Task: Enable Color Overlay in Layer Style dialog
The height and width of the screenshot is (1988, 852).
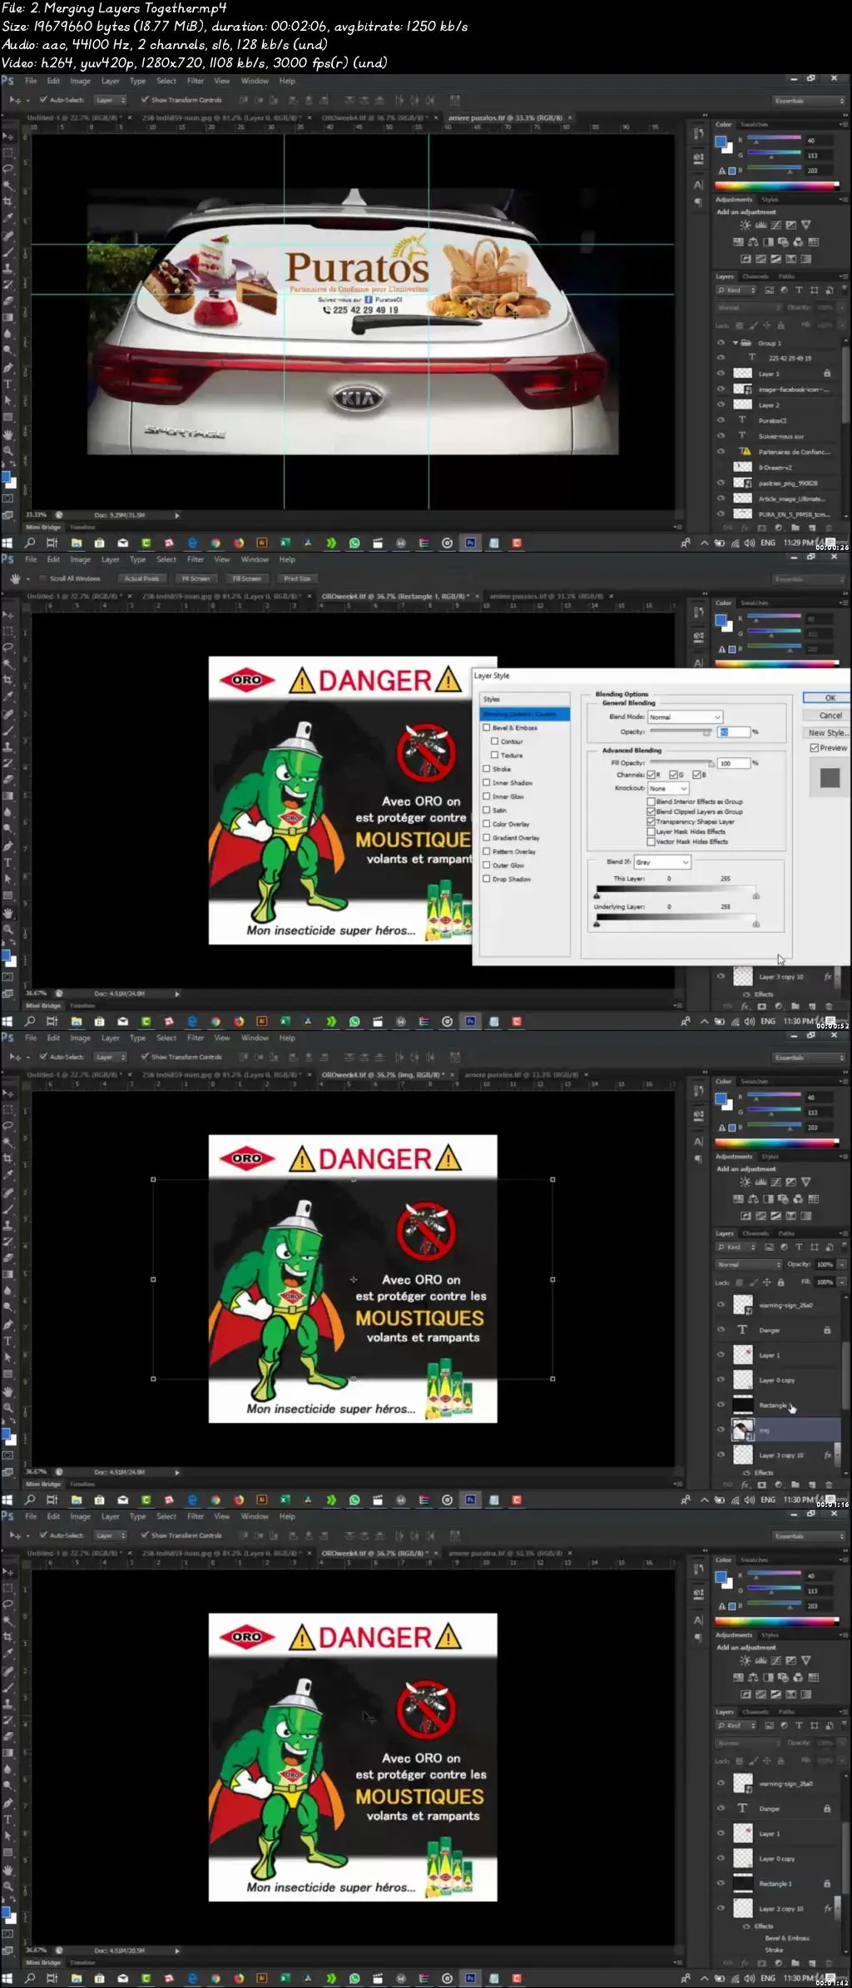Action: coord(487,824)
